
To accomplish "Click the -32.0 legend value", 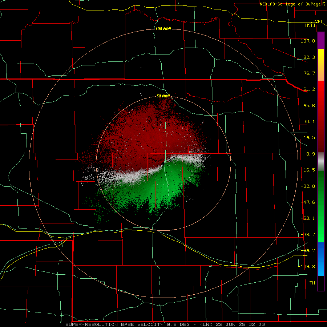I will tap(308, 186).
